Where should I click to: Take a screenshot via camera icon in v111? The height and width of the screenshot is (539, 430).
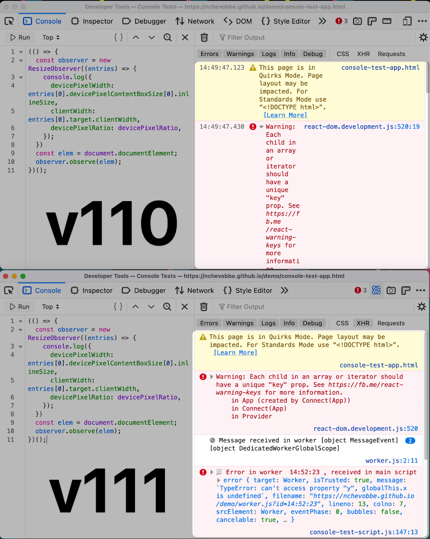click(391, 290)
